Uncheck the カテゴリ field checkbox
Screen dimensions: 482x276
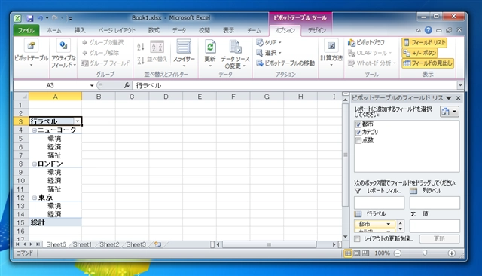pos(358,133)
